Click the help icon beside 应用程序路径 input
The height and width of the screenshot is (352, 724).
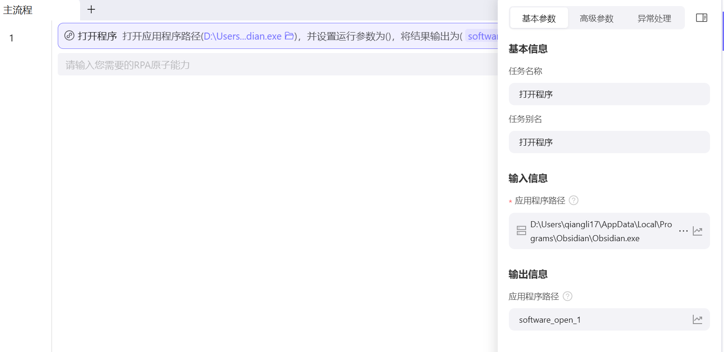coord(574,200)
